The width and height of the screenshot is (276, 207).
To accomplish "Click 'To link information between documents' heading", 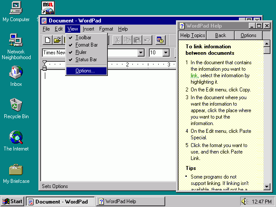I will click(210, 50).
